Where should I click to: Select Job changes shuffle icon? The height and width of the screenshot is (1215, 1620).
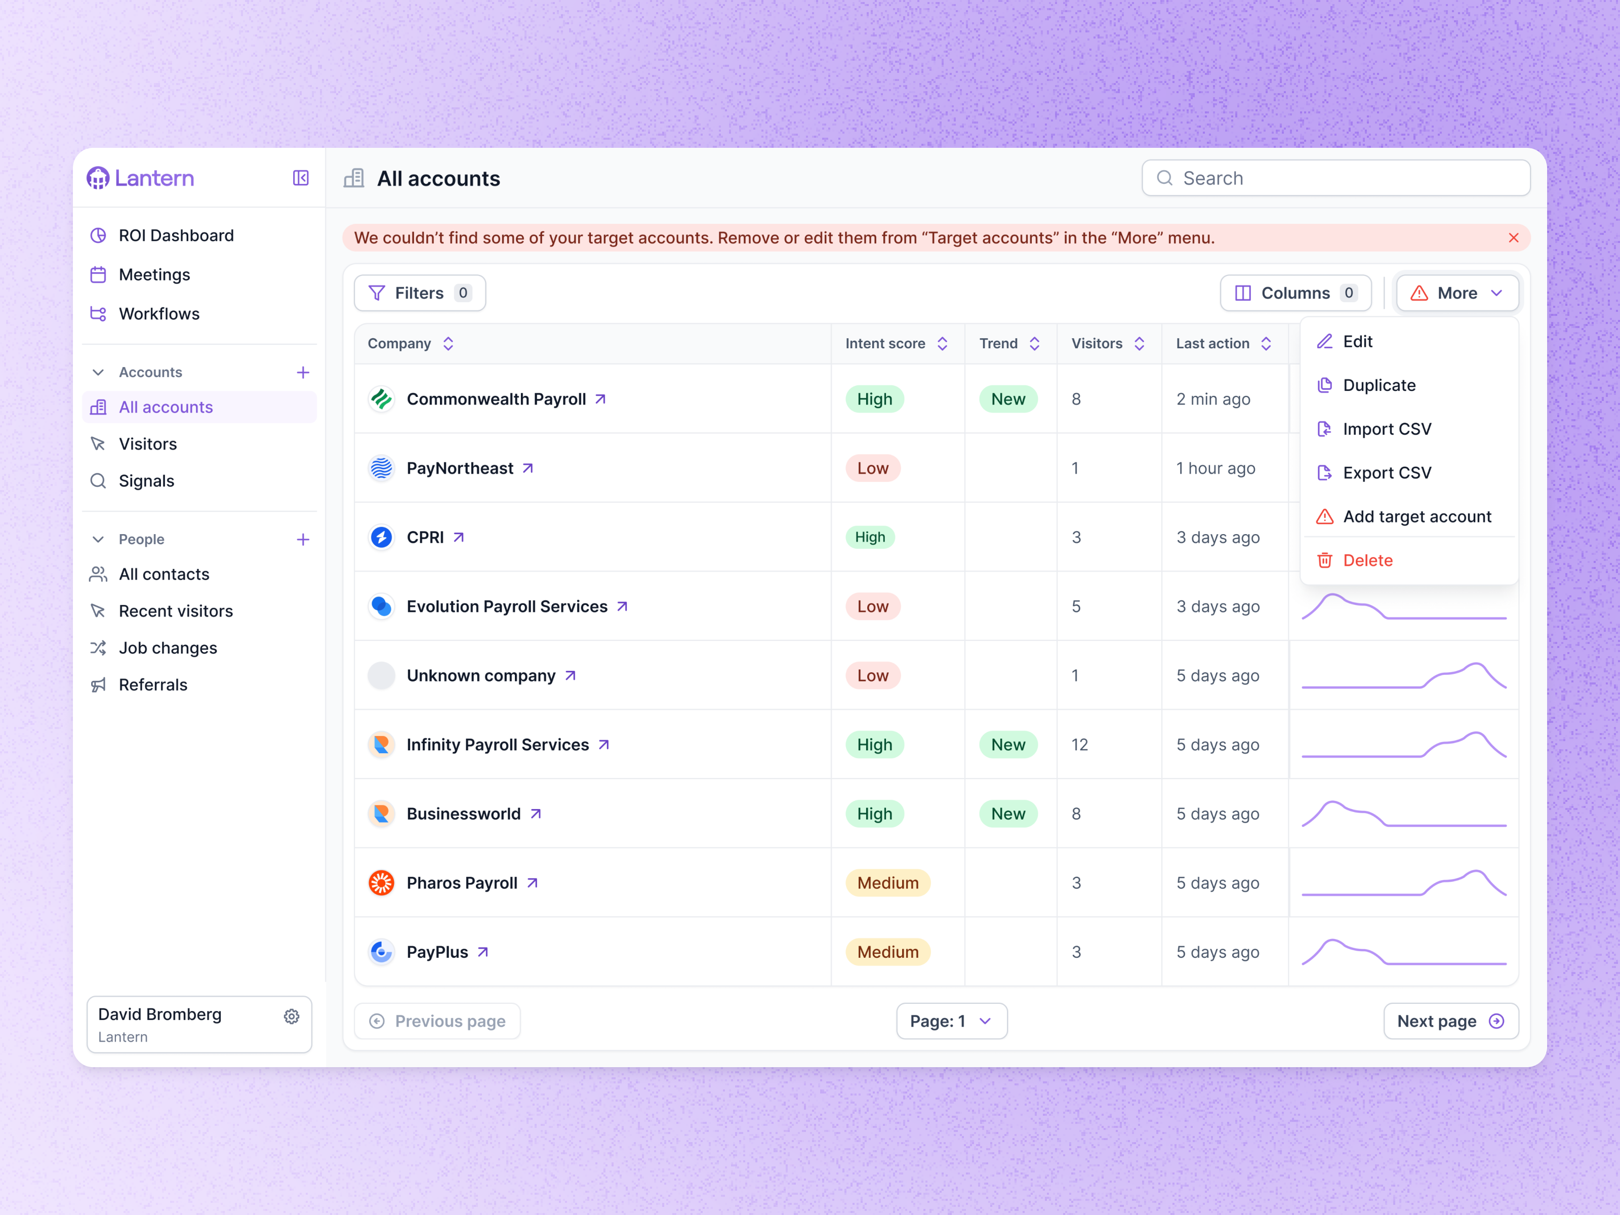(99, 647)
